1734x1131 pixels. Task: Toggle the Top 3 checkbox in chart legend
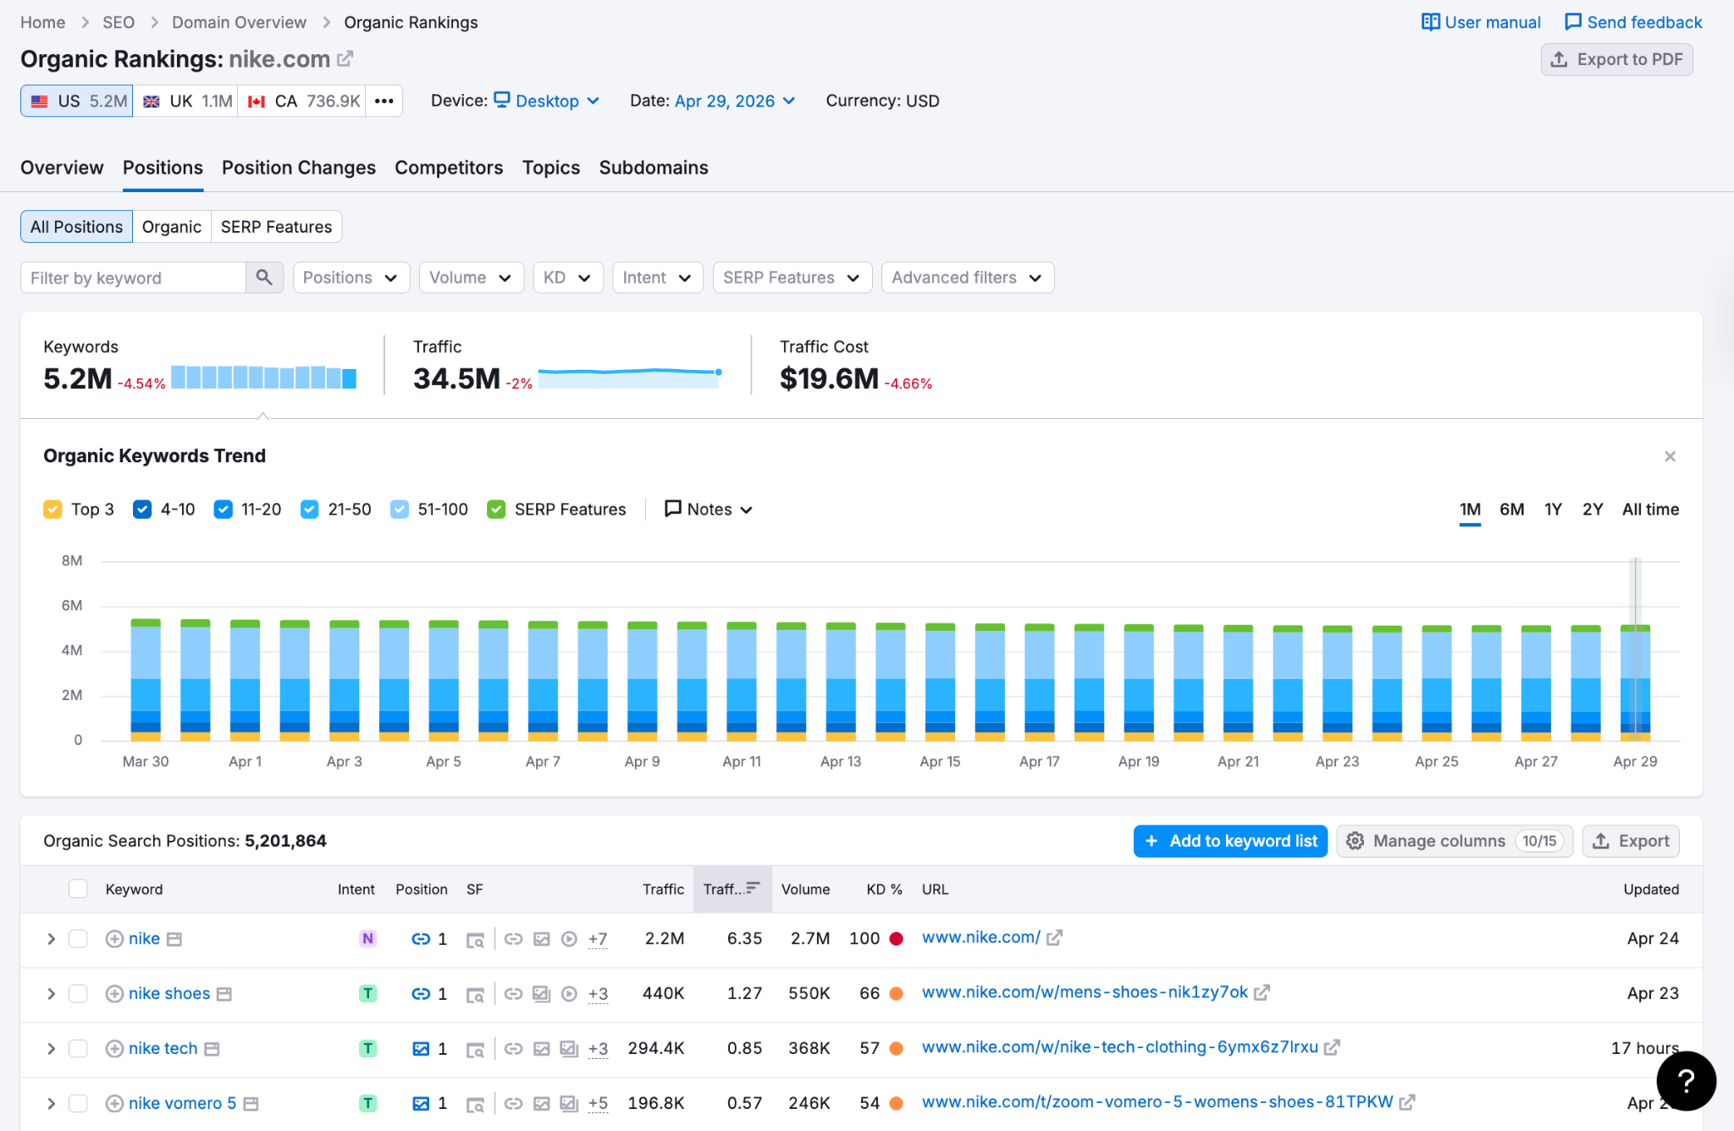[x=52, y=510]
